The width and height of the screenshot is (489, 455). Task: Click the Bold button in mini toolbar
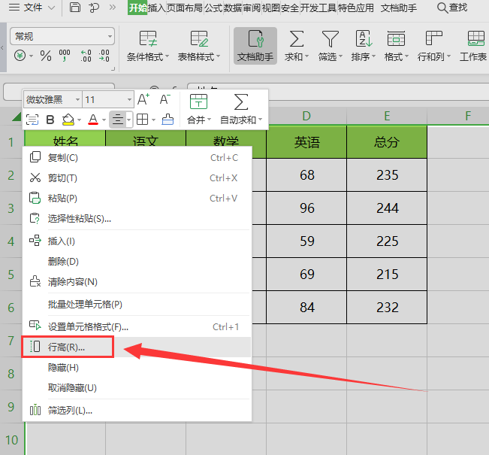click(50, 119)
